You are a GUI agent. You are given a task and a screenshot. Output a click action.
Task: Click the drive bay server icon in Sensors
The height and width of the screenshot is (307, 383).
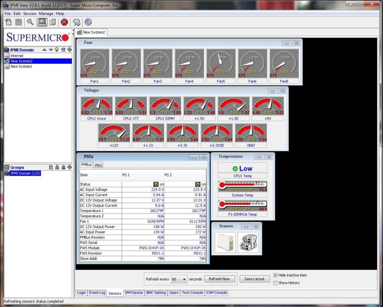click(x=248, y=243)
